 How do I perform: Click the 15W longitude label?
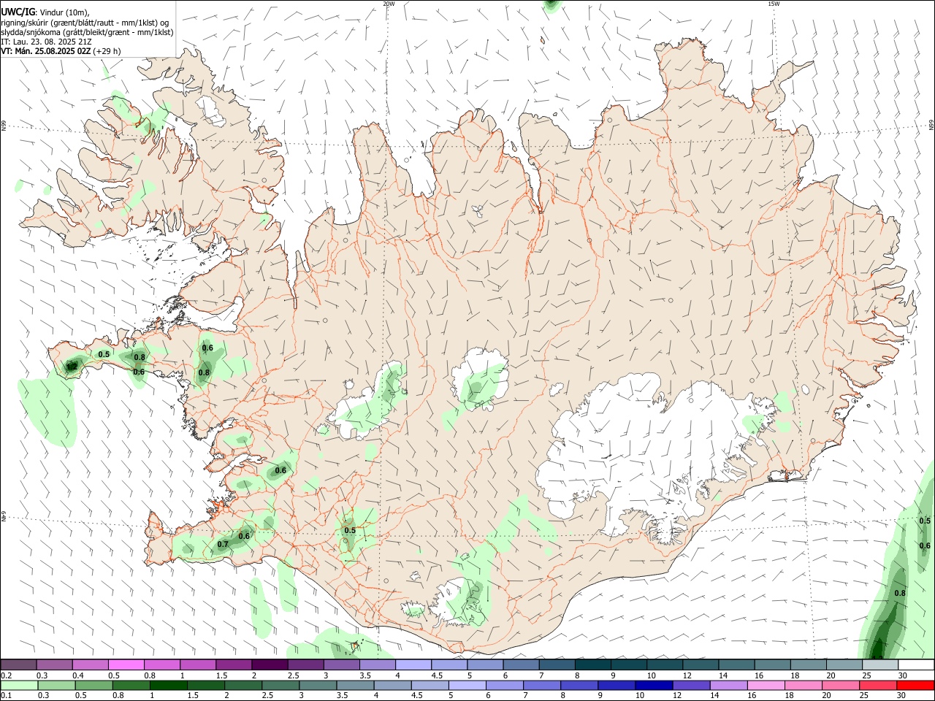tap(773, 4)
